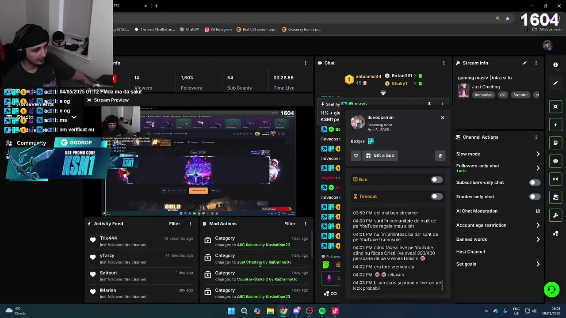This screenshot has width=566, height=318.
Task: Click the stream preview video
Action: [x=199, y=162]
